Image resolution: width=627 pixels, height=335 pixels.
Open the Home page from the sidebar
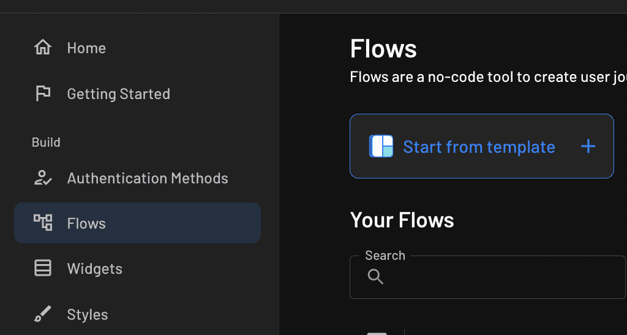(86, 48)
